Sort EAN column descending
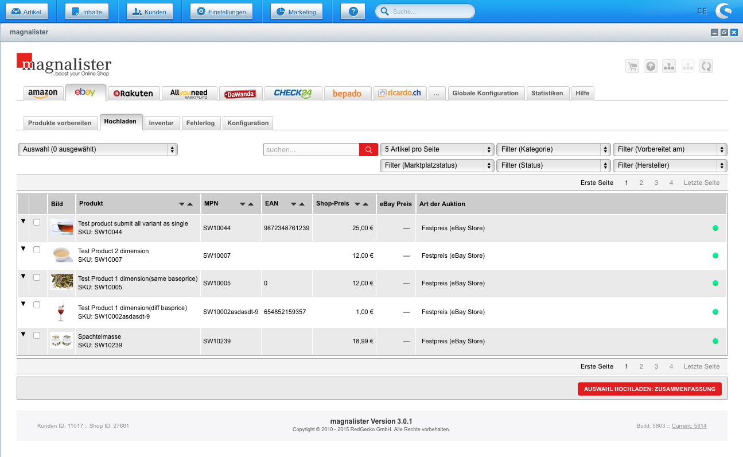The height and width of the screenshot is (457, 743). pyautogui.click(x=294, y=204)
